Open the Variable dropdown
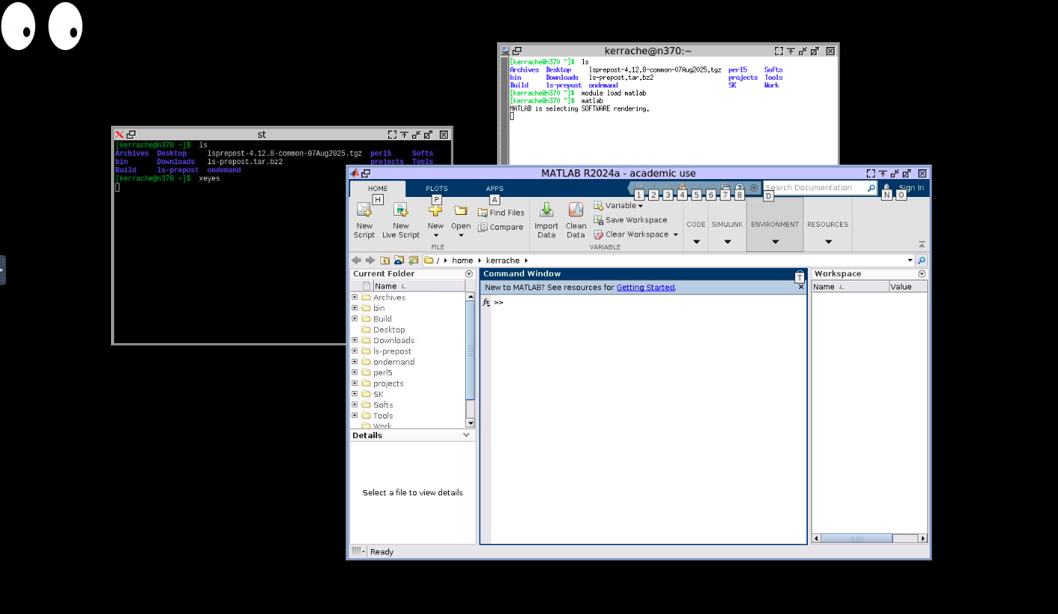 click(618, 205)
